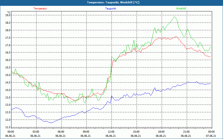223x139 pixels.
Task: Click the 15,5 y-axis label
Action: [x=8, y=68]
